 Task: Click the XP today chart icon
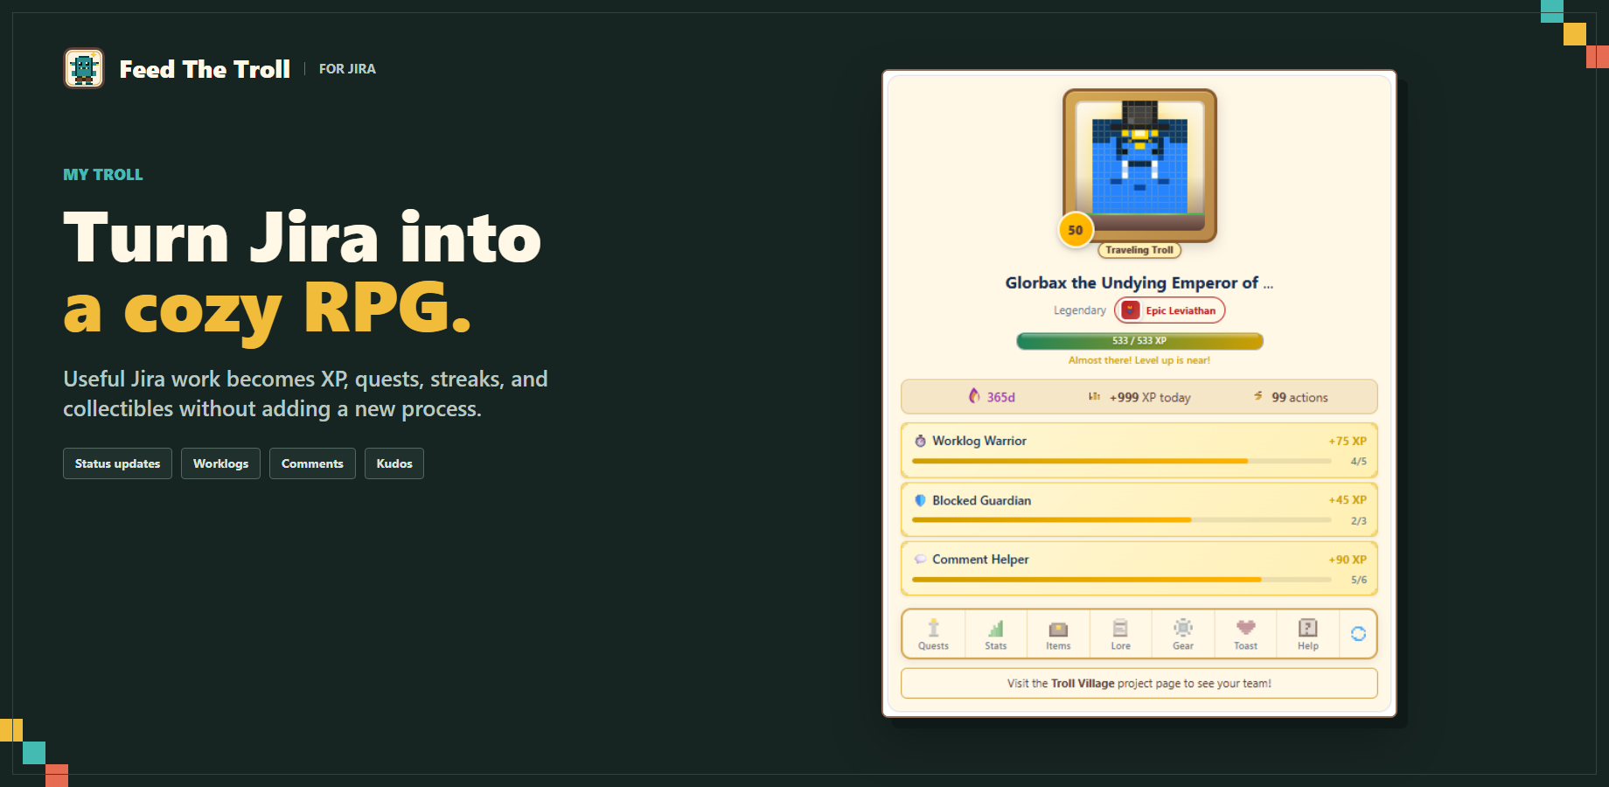click(x=1094, y=396)
